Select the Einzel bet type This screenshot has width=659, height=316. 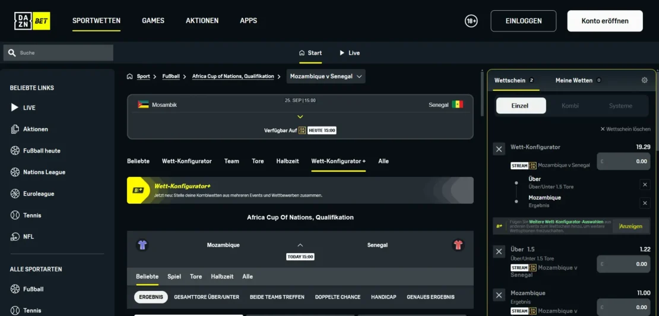[521, 106]
